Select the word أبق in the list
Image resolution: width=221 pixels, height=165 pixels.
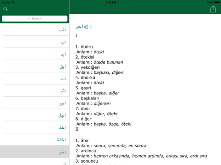pos(35,66)
